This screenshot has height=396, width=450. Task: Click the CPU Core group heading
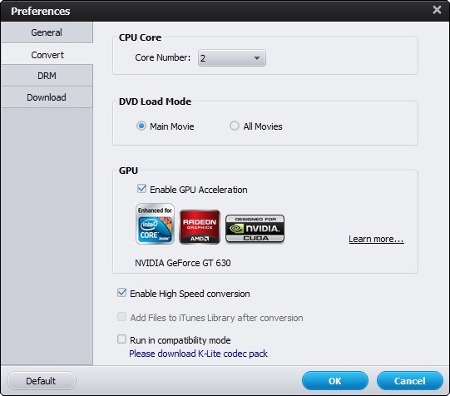tap(140, 37)
